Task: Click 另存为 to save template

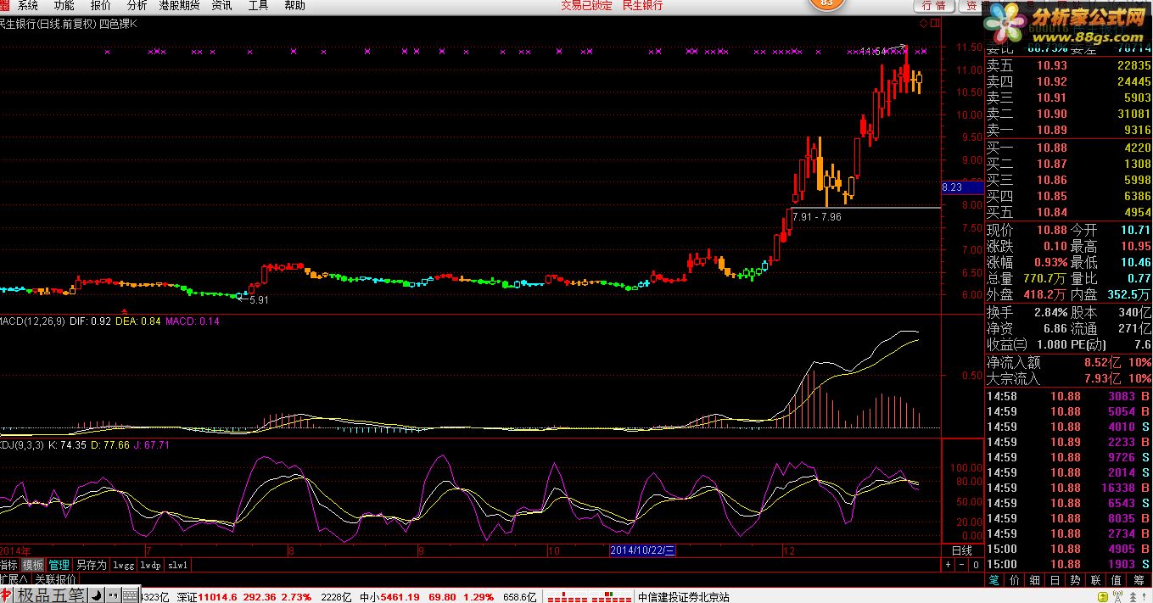Action: [x=91, y=565]
